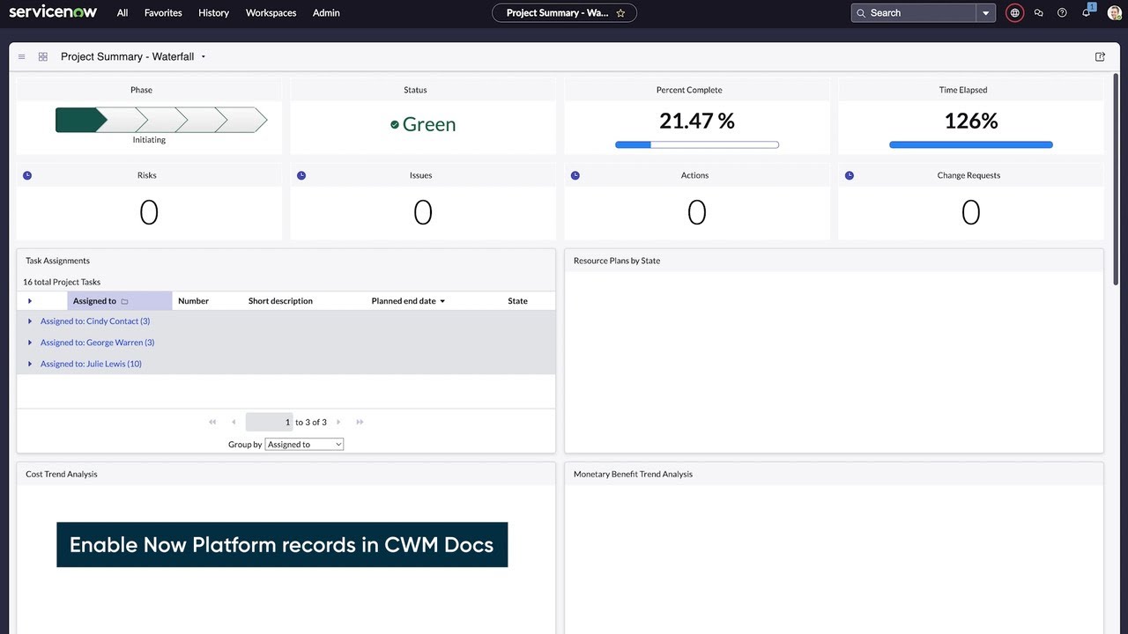This screenshot has height=634, width=1128.
Task: Select the Favorites menu item
Action: click(x=163, y=12)
